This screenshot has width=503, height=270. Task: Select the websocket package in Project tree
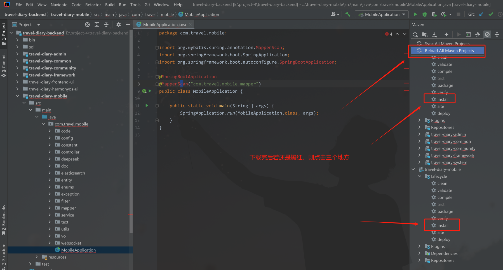point(71,243)
